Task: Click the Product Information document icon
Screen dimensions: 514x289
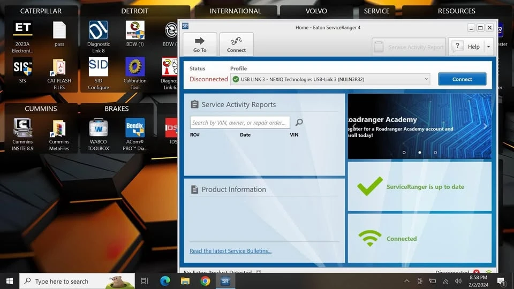Action: coord(194,189)
